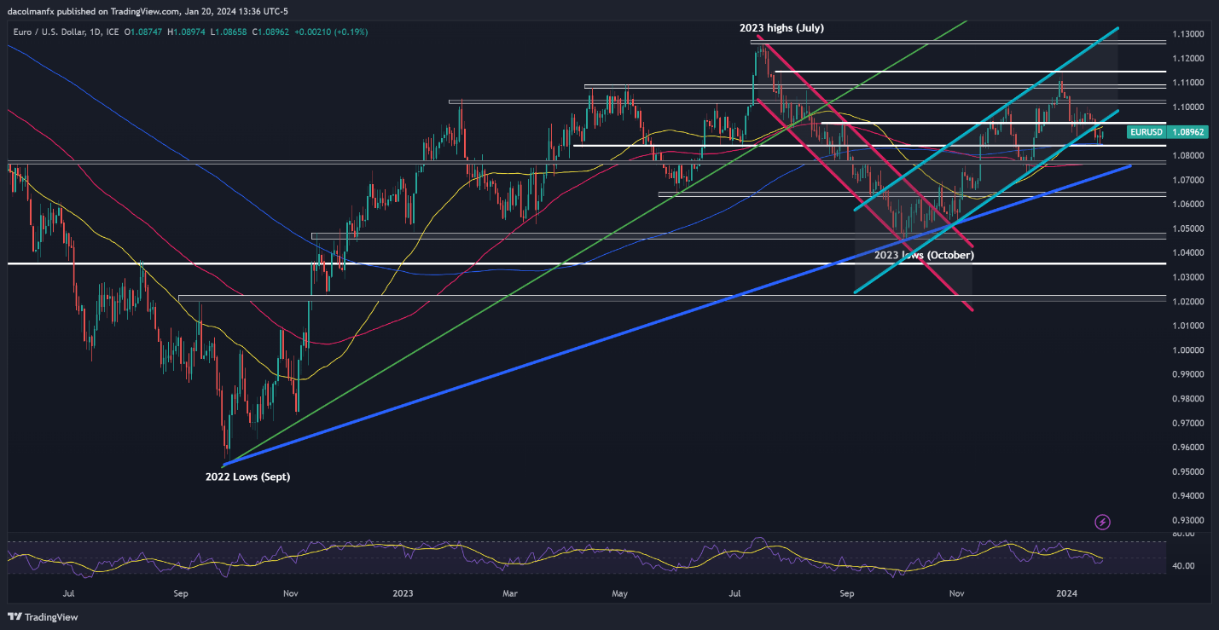Click the 1.13000 price axis label
This screenshot has width=1219, height=630.
coord(1187,33)
